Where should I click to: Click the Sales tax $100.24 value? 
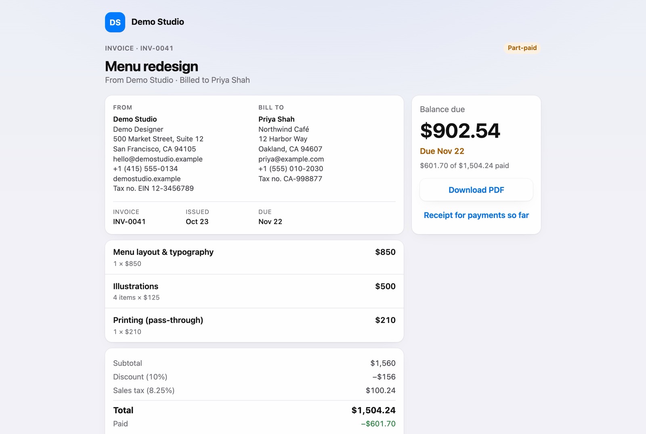point(380,390)
